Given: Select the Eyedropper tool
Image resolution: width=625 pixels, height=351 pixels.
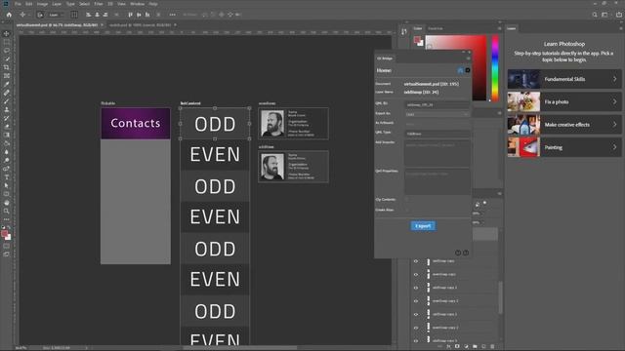Looking at the screenshot, I should 7,84.
